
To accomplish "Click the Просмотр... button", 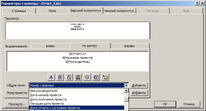I will pos(17,104).
